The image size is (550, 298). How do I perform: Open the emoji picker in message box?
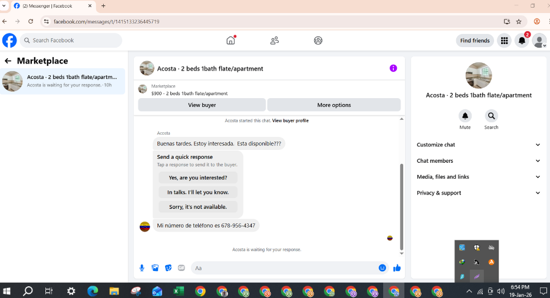383,268
